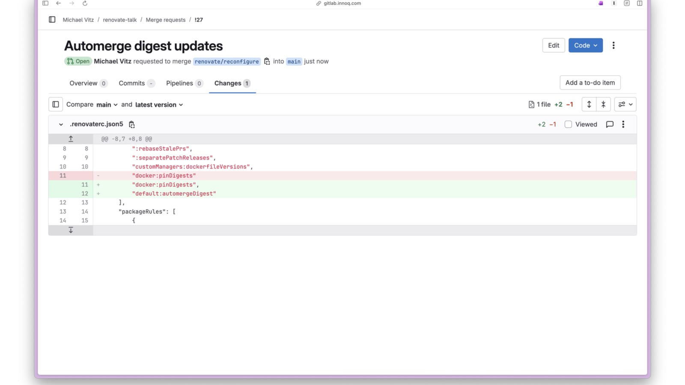Click the Edit button
The image size is (685, 385).
554,45
